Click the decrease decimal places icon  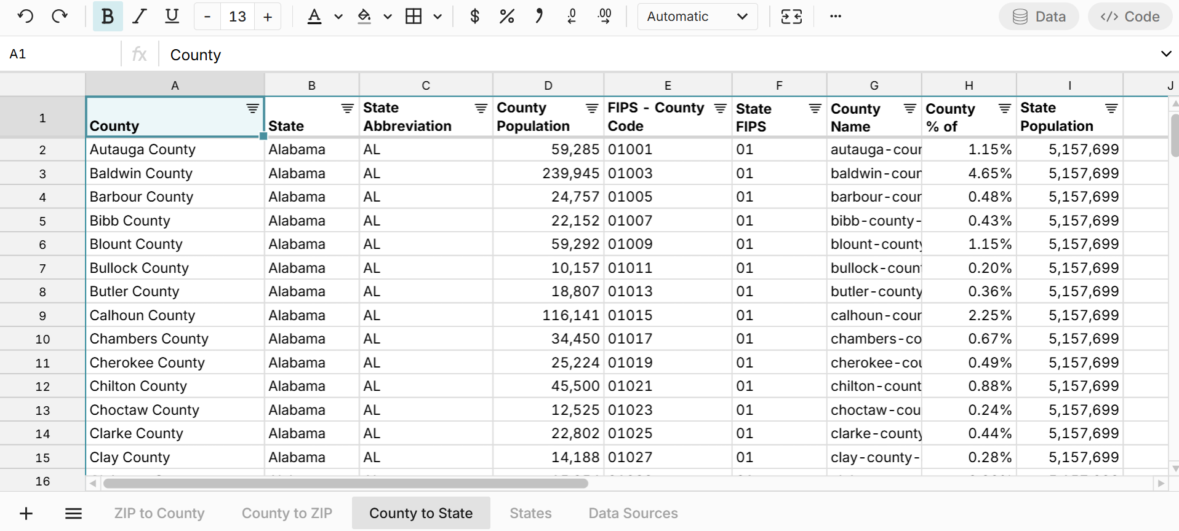pyautogui.click(x=572, y=17)
